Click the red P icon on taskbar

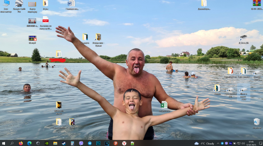point(116,143)
